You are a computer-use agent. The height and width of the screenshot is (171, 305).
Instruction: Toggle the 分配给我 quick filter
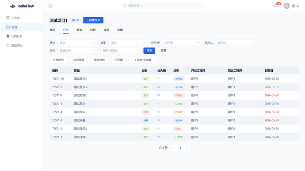coord(58,60)
